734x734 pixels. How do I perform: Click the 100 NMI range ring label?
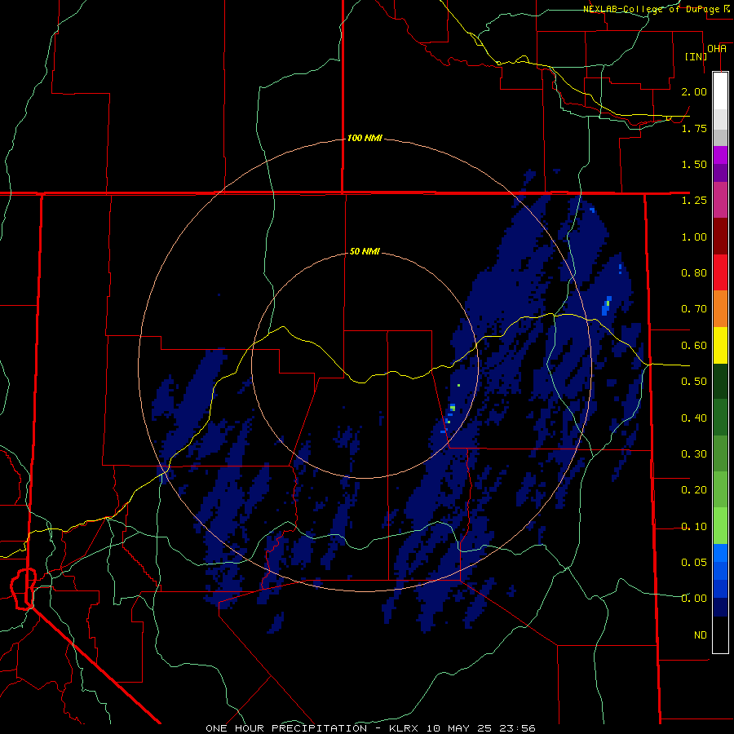(x=365, y=138)
